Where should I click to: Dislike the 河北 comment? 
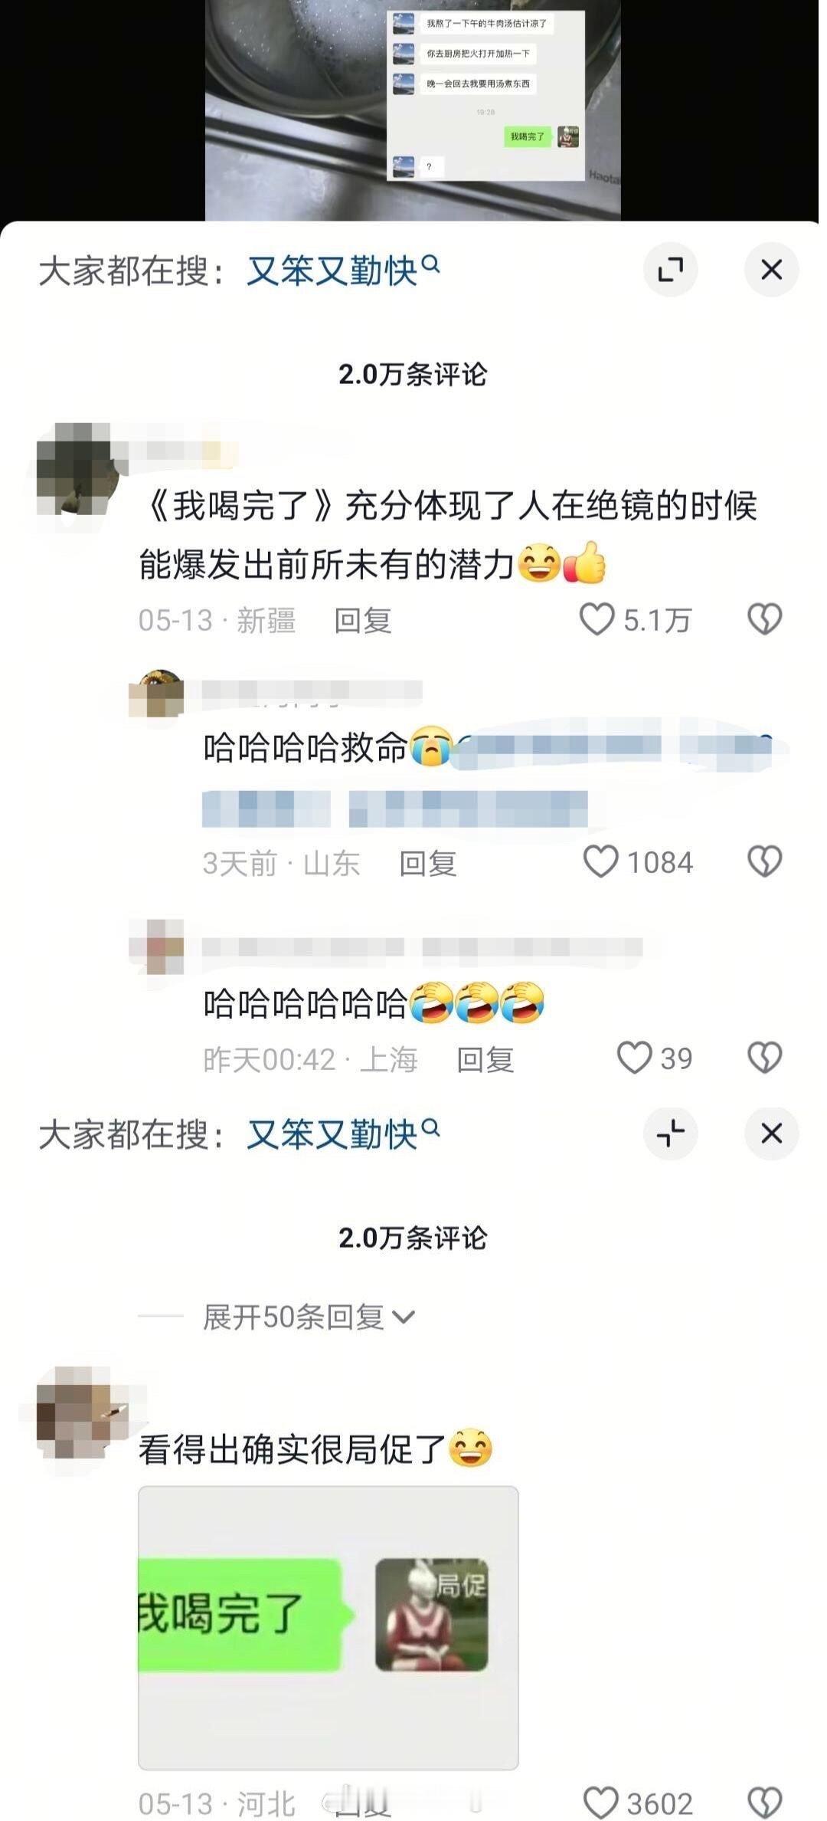tap(764, 1802)
